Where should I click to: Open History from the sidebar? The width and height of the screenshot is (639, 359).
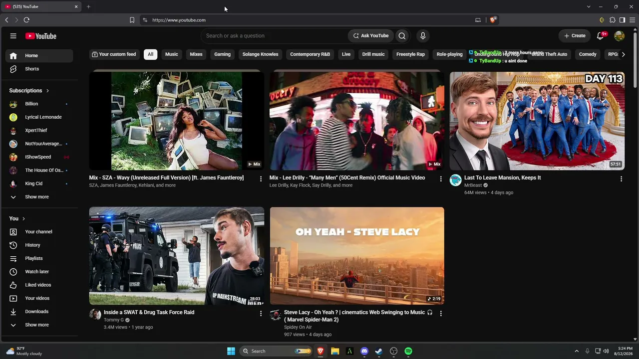(x=39, y=245)
